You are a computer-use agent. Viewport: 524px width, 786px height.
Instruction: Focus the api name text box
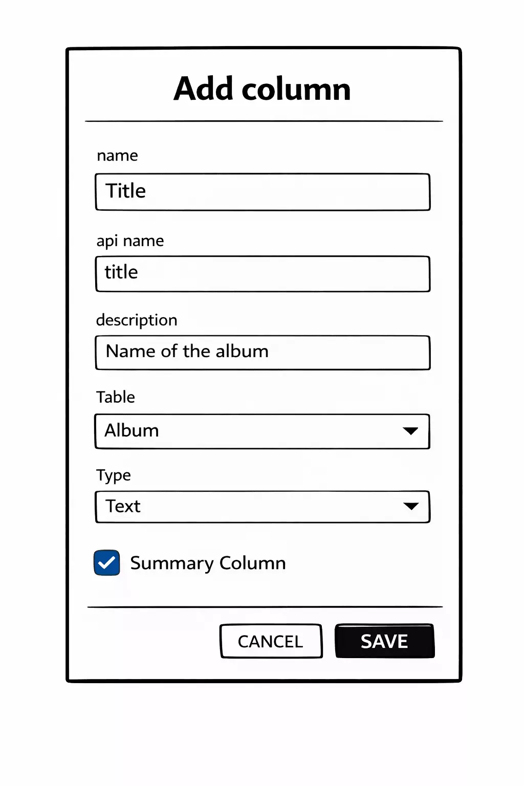coord(263,274)
